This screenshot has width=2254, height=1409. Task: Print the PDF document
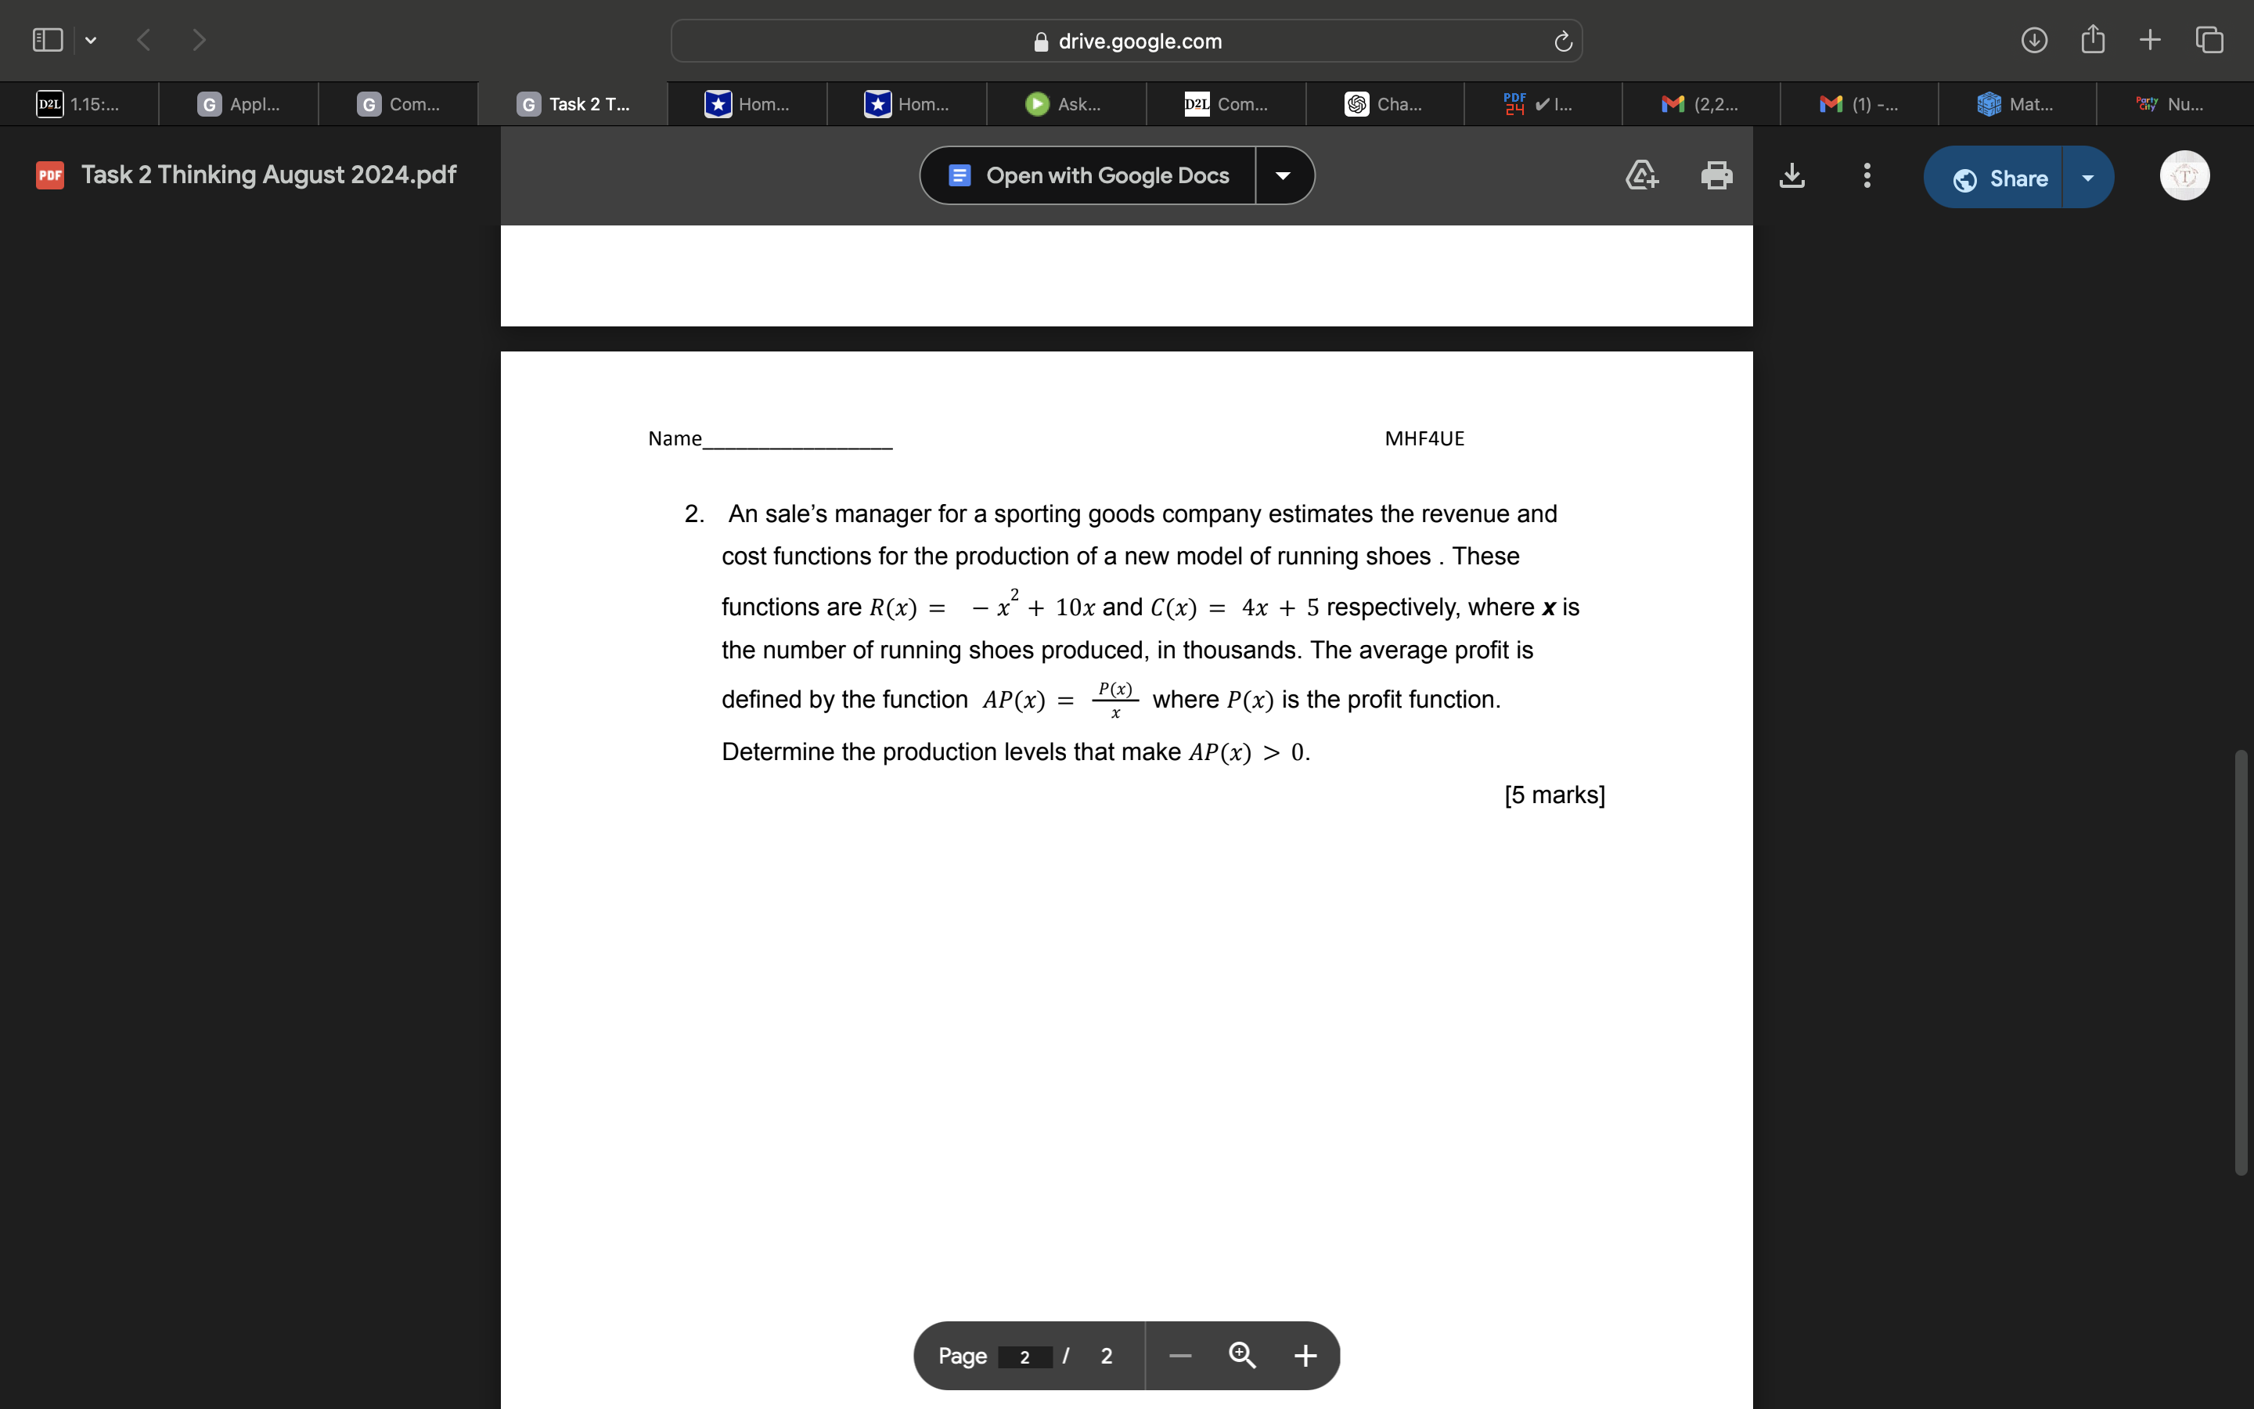point(1716,175)
